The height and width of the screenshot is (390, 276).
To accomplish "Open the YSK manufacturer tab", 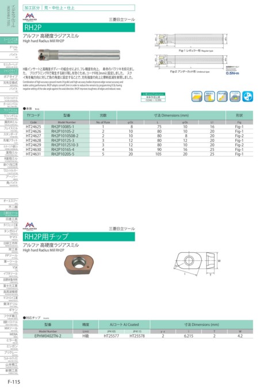I will point(9,268).
